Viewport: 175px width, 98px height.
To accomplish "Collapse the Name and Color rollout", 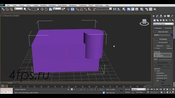I will [163, 32].
